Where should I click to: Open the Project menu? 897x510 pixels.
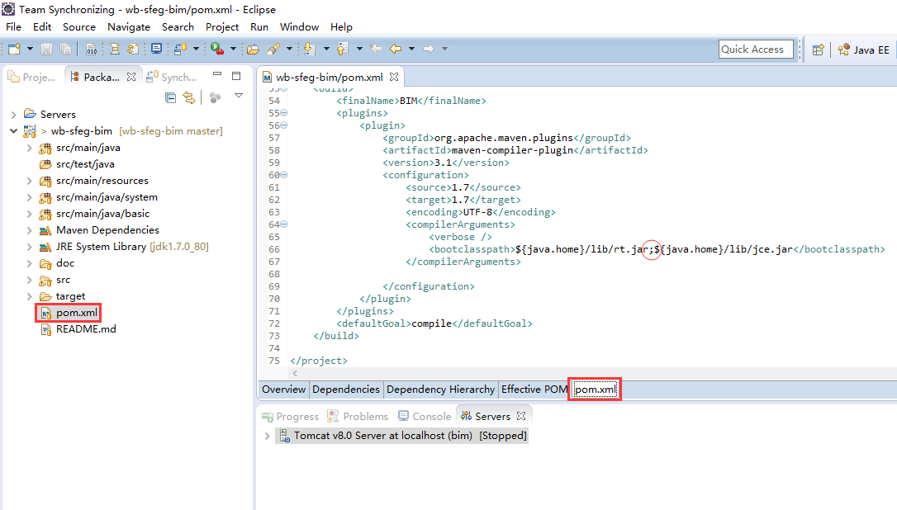click(x=222, y=27)
